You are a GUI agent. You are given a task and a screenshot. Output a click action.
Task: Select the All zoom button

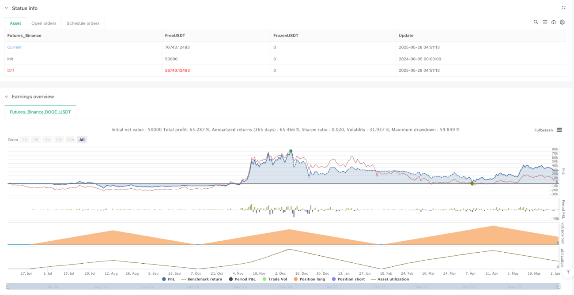[82, 140]
